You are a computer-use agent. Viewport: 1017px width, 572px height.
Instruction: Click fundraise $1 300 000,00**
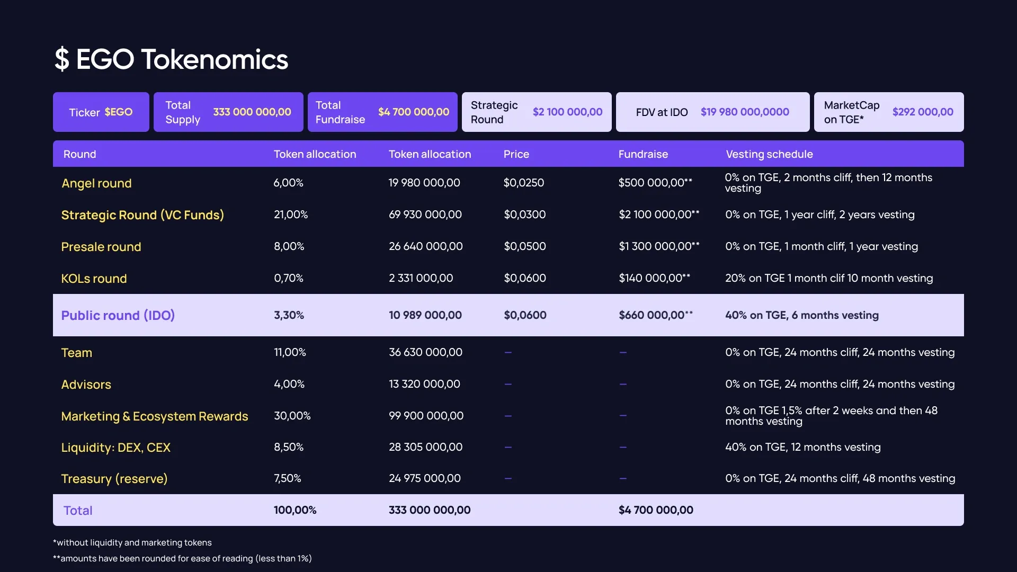[x=659, y=246]
